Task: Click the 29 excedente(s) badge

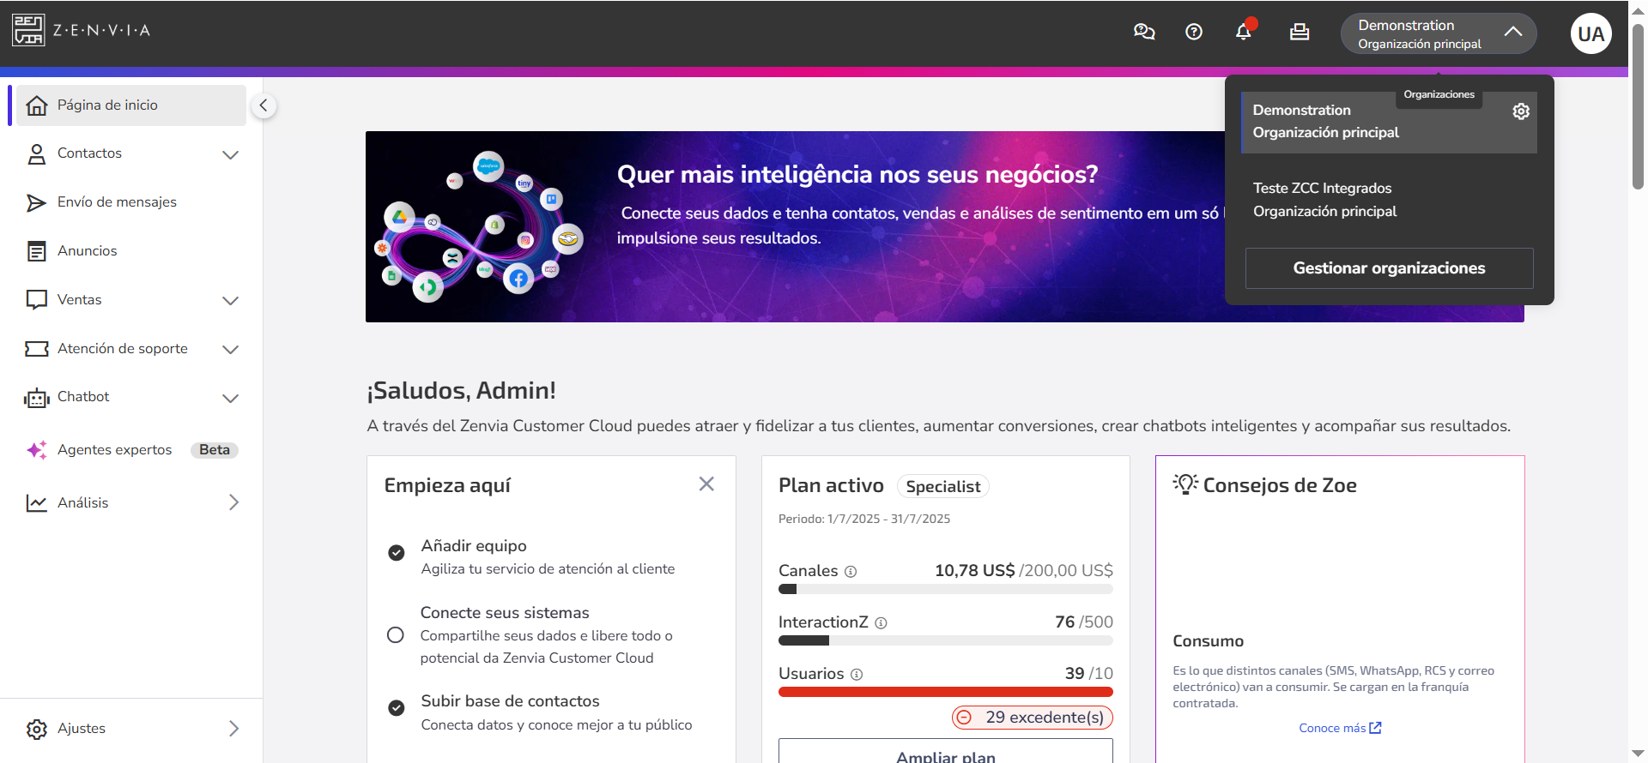Action: (1033, 718)
